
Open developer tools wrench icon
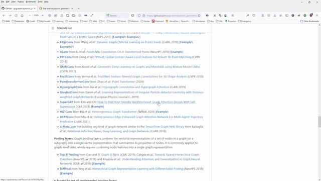click(x=247, y=16)
